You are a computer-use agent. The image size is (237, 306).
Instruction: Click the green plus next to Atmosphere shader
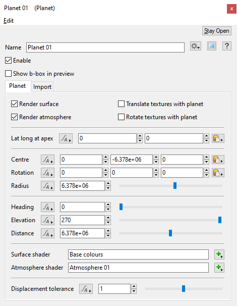pos(219,268)
